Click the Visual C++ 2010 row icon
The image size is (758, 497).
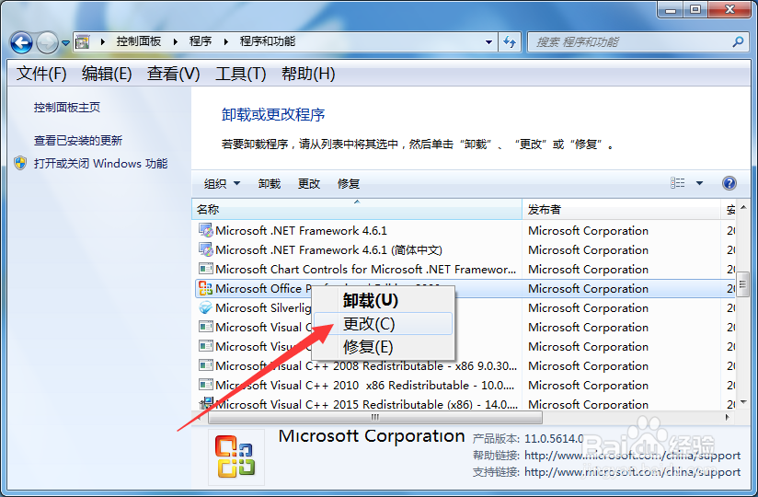tap(205, 385)
